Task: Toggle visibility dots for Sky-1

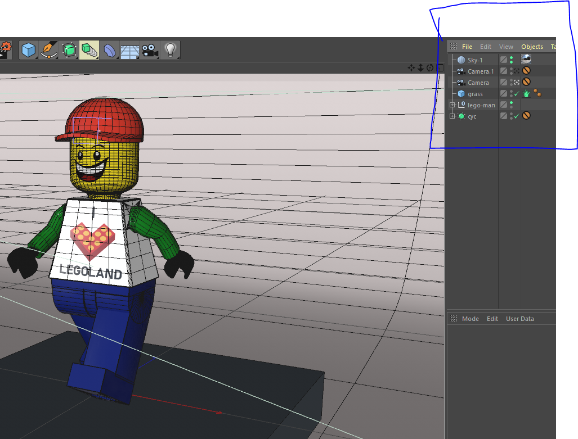Action: [x=511, y=60]
